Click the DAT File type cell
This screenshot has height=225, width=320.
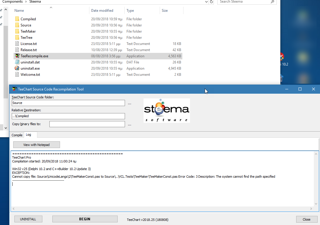click(133, 62)
